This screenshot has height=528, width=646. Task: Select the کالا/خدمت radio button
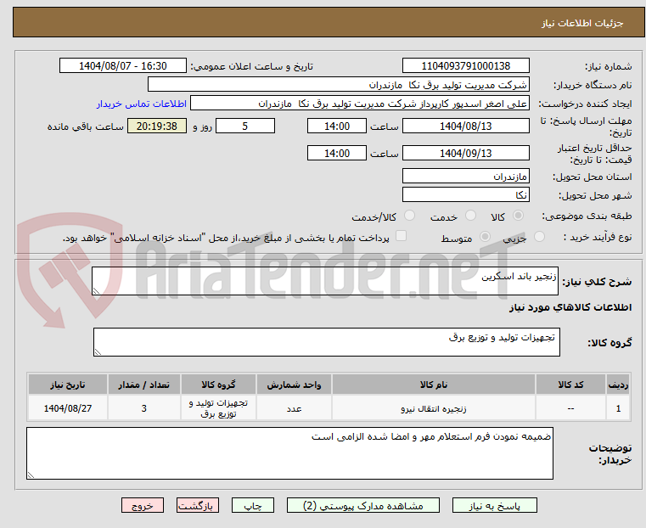point(409,216)
